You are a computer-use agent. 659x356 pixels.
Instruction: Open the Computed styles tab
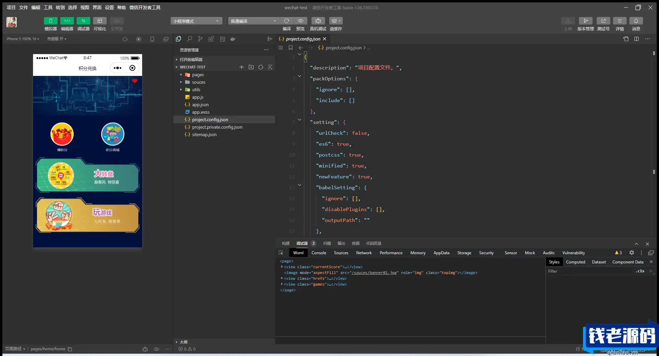pos(575,262)
